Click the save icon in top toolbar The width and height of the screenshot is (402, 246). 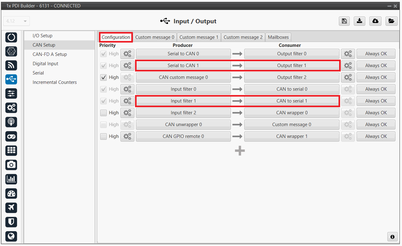(x=344, y=21)
